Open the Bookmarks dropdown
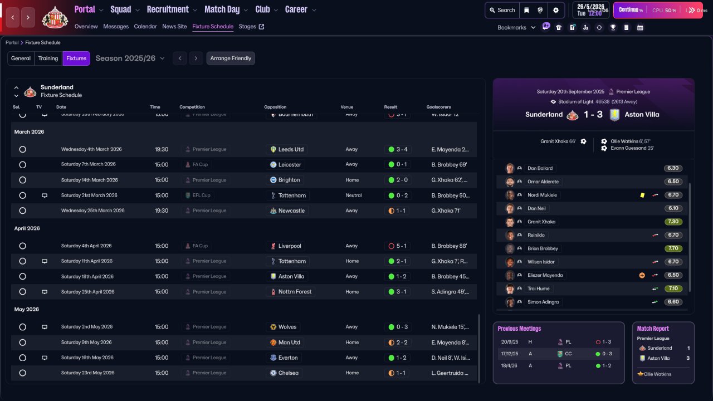The image size is (713, 401). pos(516,27)
